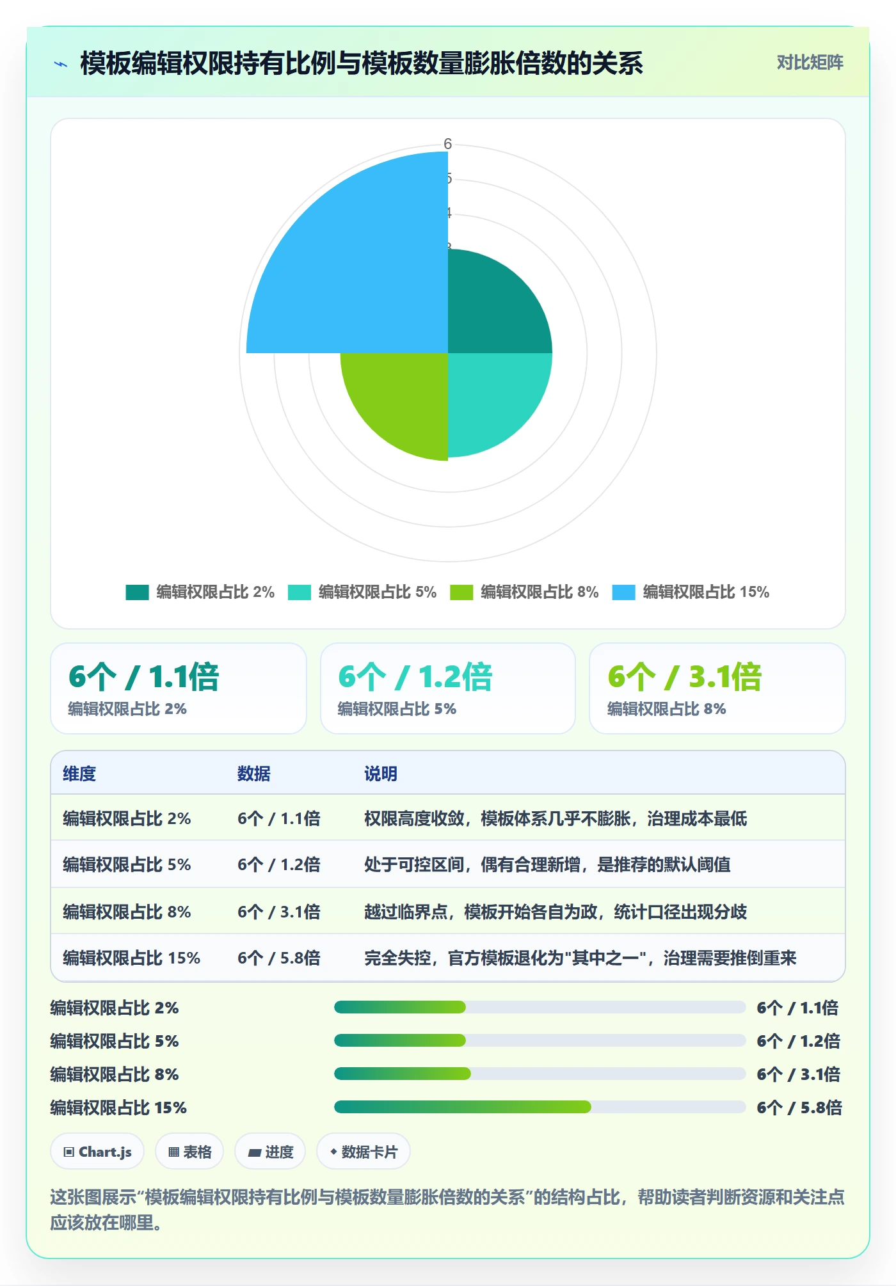Screen dimensions: 896x1286
Task: Click the progress bar for 编辑权限占比 2%
Action: click(540, 1008)
